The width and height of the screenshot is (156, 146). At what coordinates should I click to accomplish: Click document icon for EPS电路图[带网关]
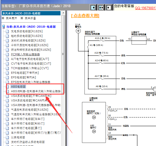7,77
